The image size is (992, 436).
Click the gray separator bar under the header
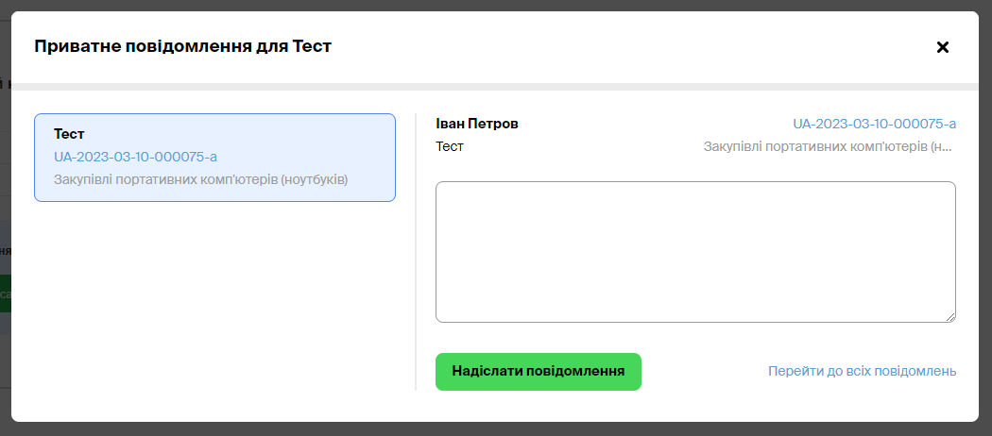click(x=494, y=87)
